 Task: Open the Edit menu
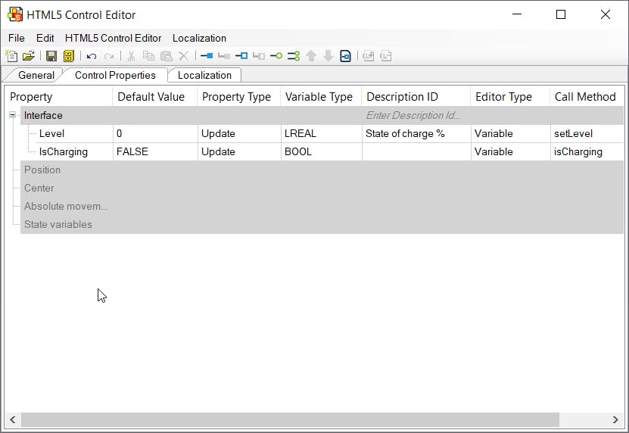coord(45,38)
